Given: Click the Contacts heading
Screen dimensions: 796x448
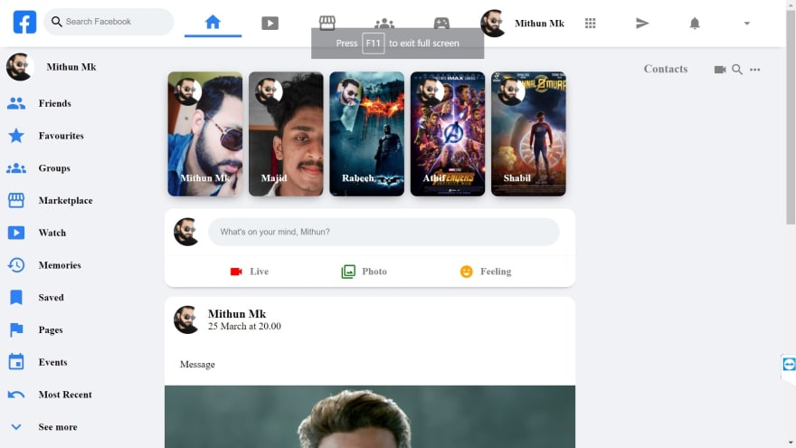Looking at the screenshot, I should [x=666, y=69].
